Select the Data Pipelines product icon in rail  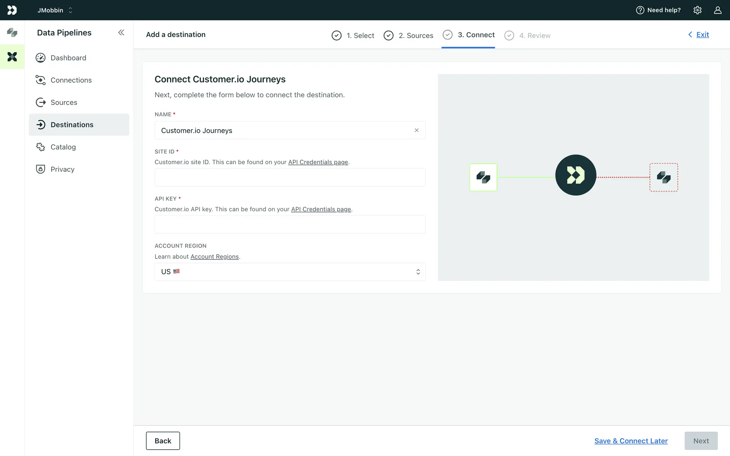(x=12, y=57)
